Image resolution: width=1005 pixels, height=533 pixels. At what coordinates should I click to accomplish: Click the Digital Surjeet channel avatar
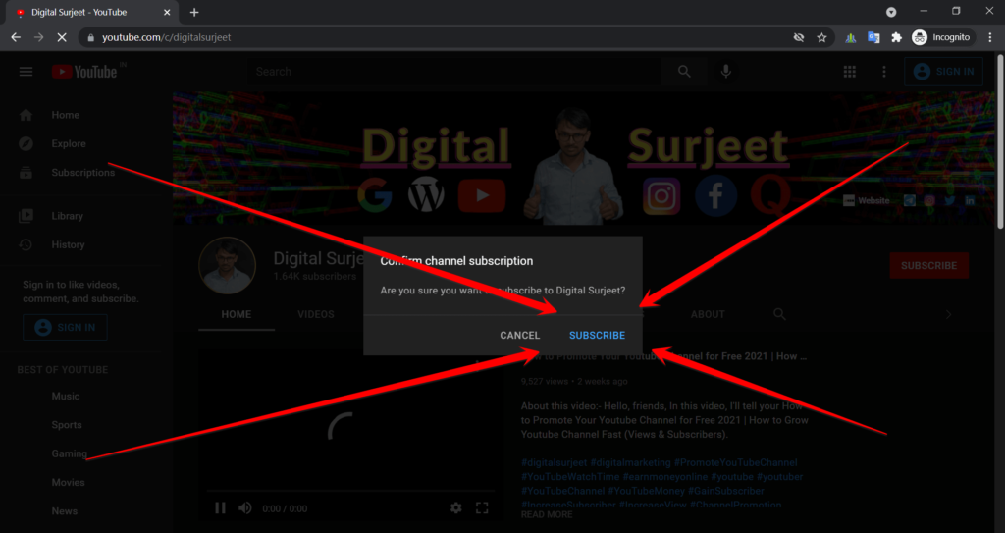click(227, 266)
